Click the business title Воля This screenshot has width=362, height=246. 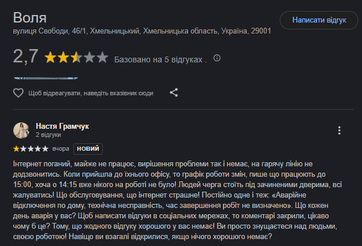pos(29,15)
